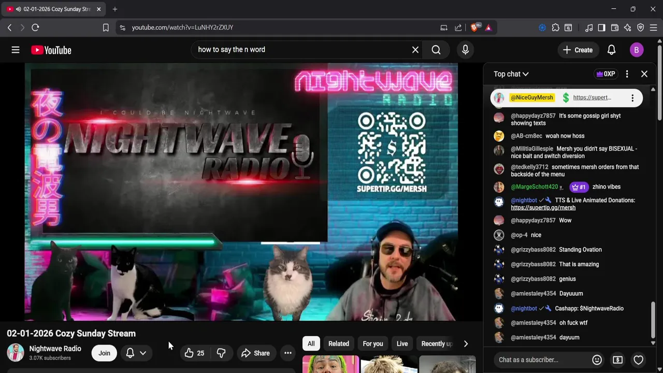The height and width of the screenshot is (373, 663).
Task: Toggle the browser sidebar panel icon
Action: tap(601, 27)
